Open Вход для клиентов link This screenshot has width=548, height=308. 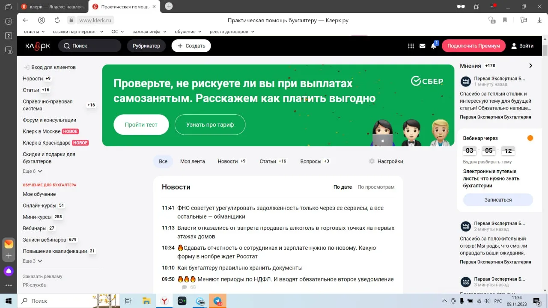[50, 67]
